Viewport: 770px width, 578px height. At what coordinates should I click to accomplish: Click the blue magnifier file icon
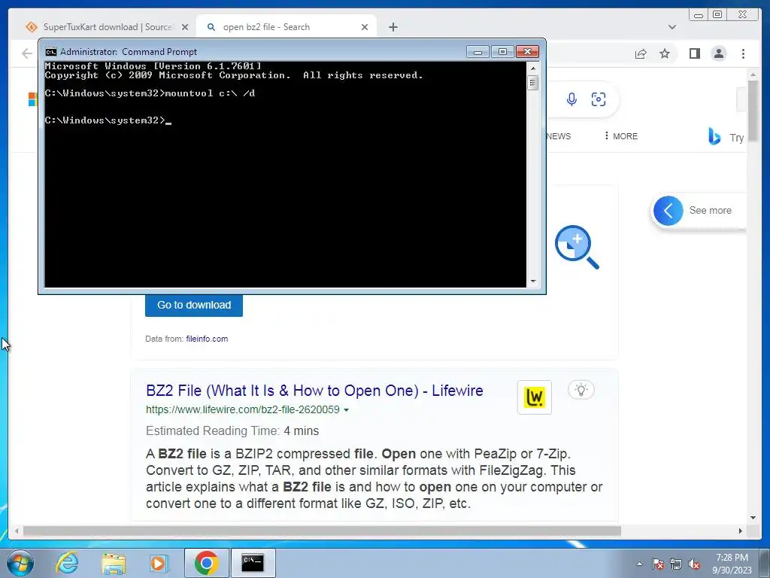tap(577, 247)
